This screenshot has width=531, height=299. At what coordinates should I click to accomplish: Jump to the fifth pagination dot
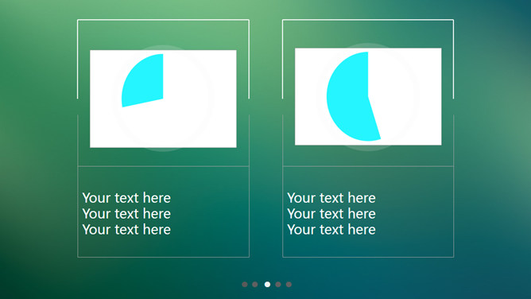pyautogui.click(x=289, y=285)
